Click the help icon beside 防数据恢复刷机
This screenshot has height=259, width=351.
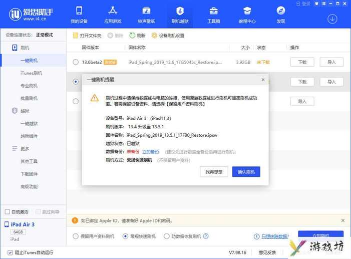coord(206,236)
